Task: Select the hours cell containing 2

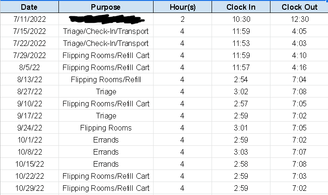Action: tap(182, 19)
